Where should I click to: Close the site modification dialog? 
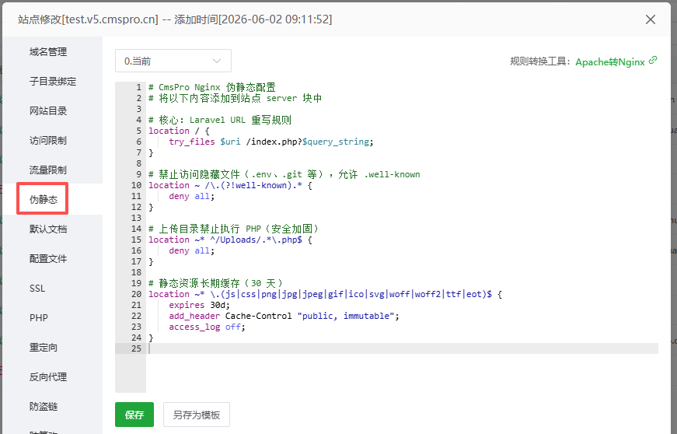point(651,19)
